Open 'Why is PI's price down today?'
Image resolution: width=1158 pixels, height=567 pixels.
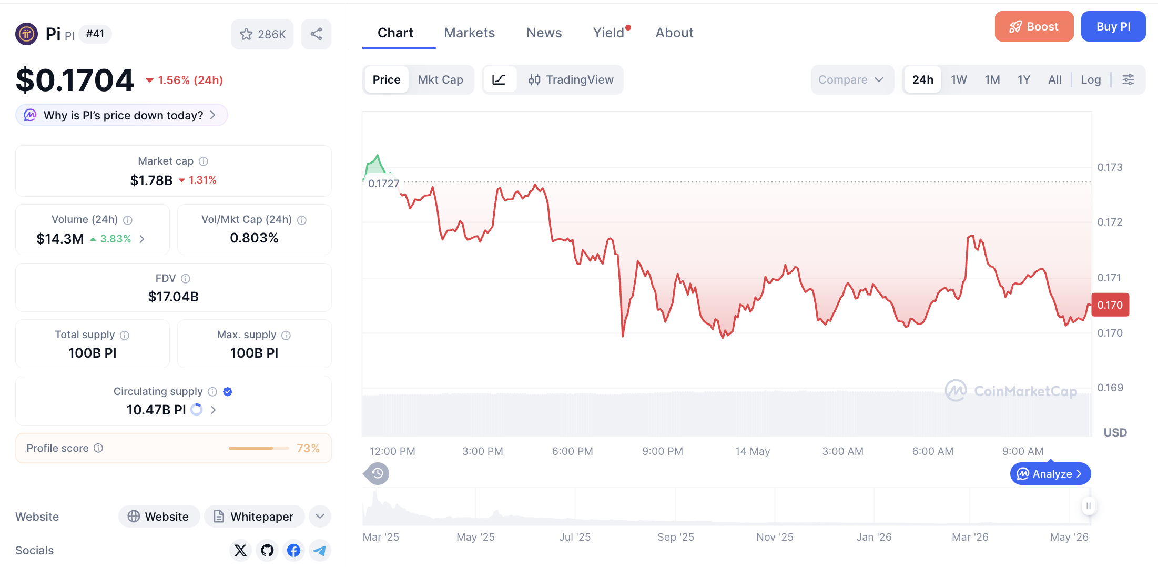coord(121,115)
